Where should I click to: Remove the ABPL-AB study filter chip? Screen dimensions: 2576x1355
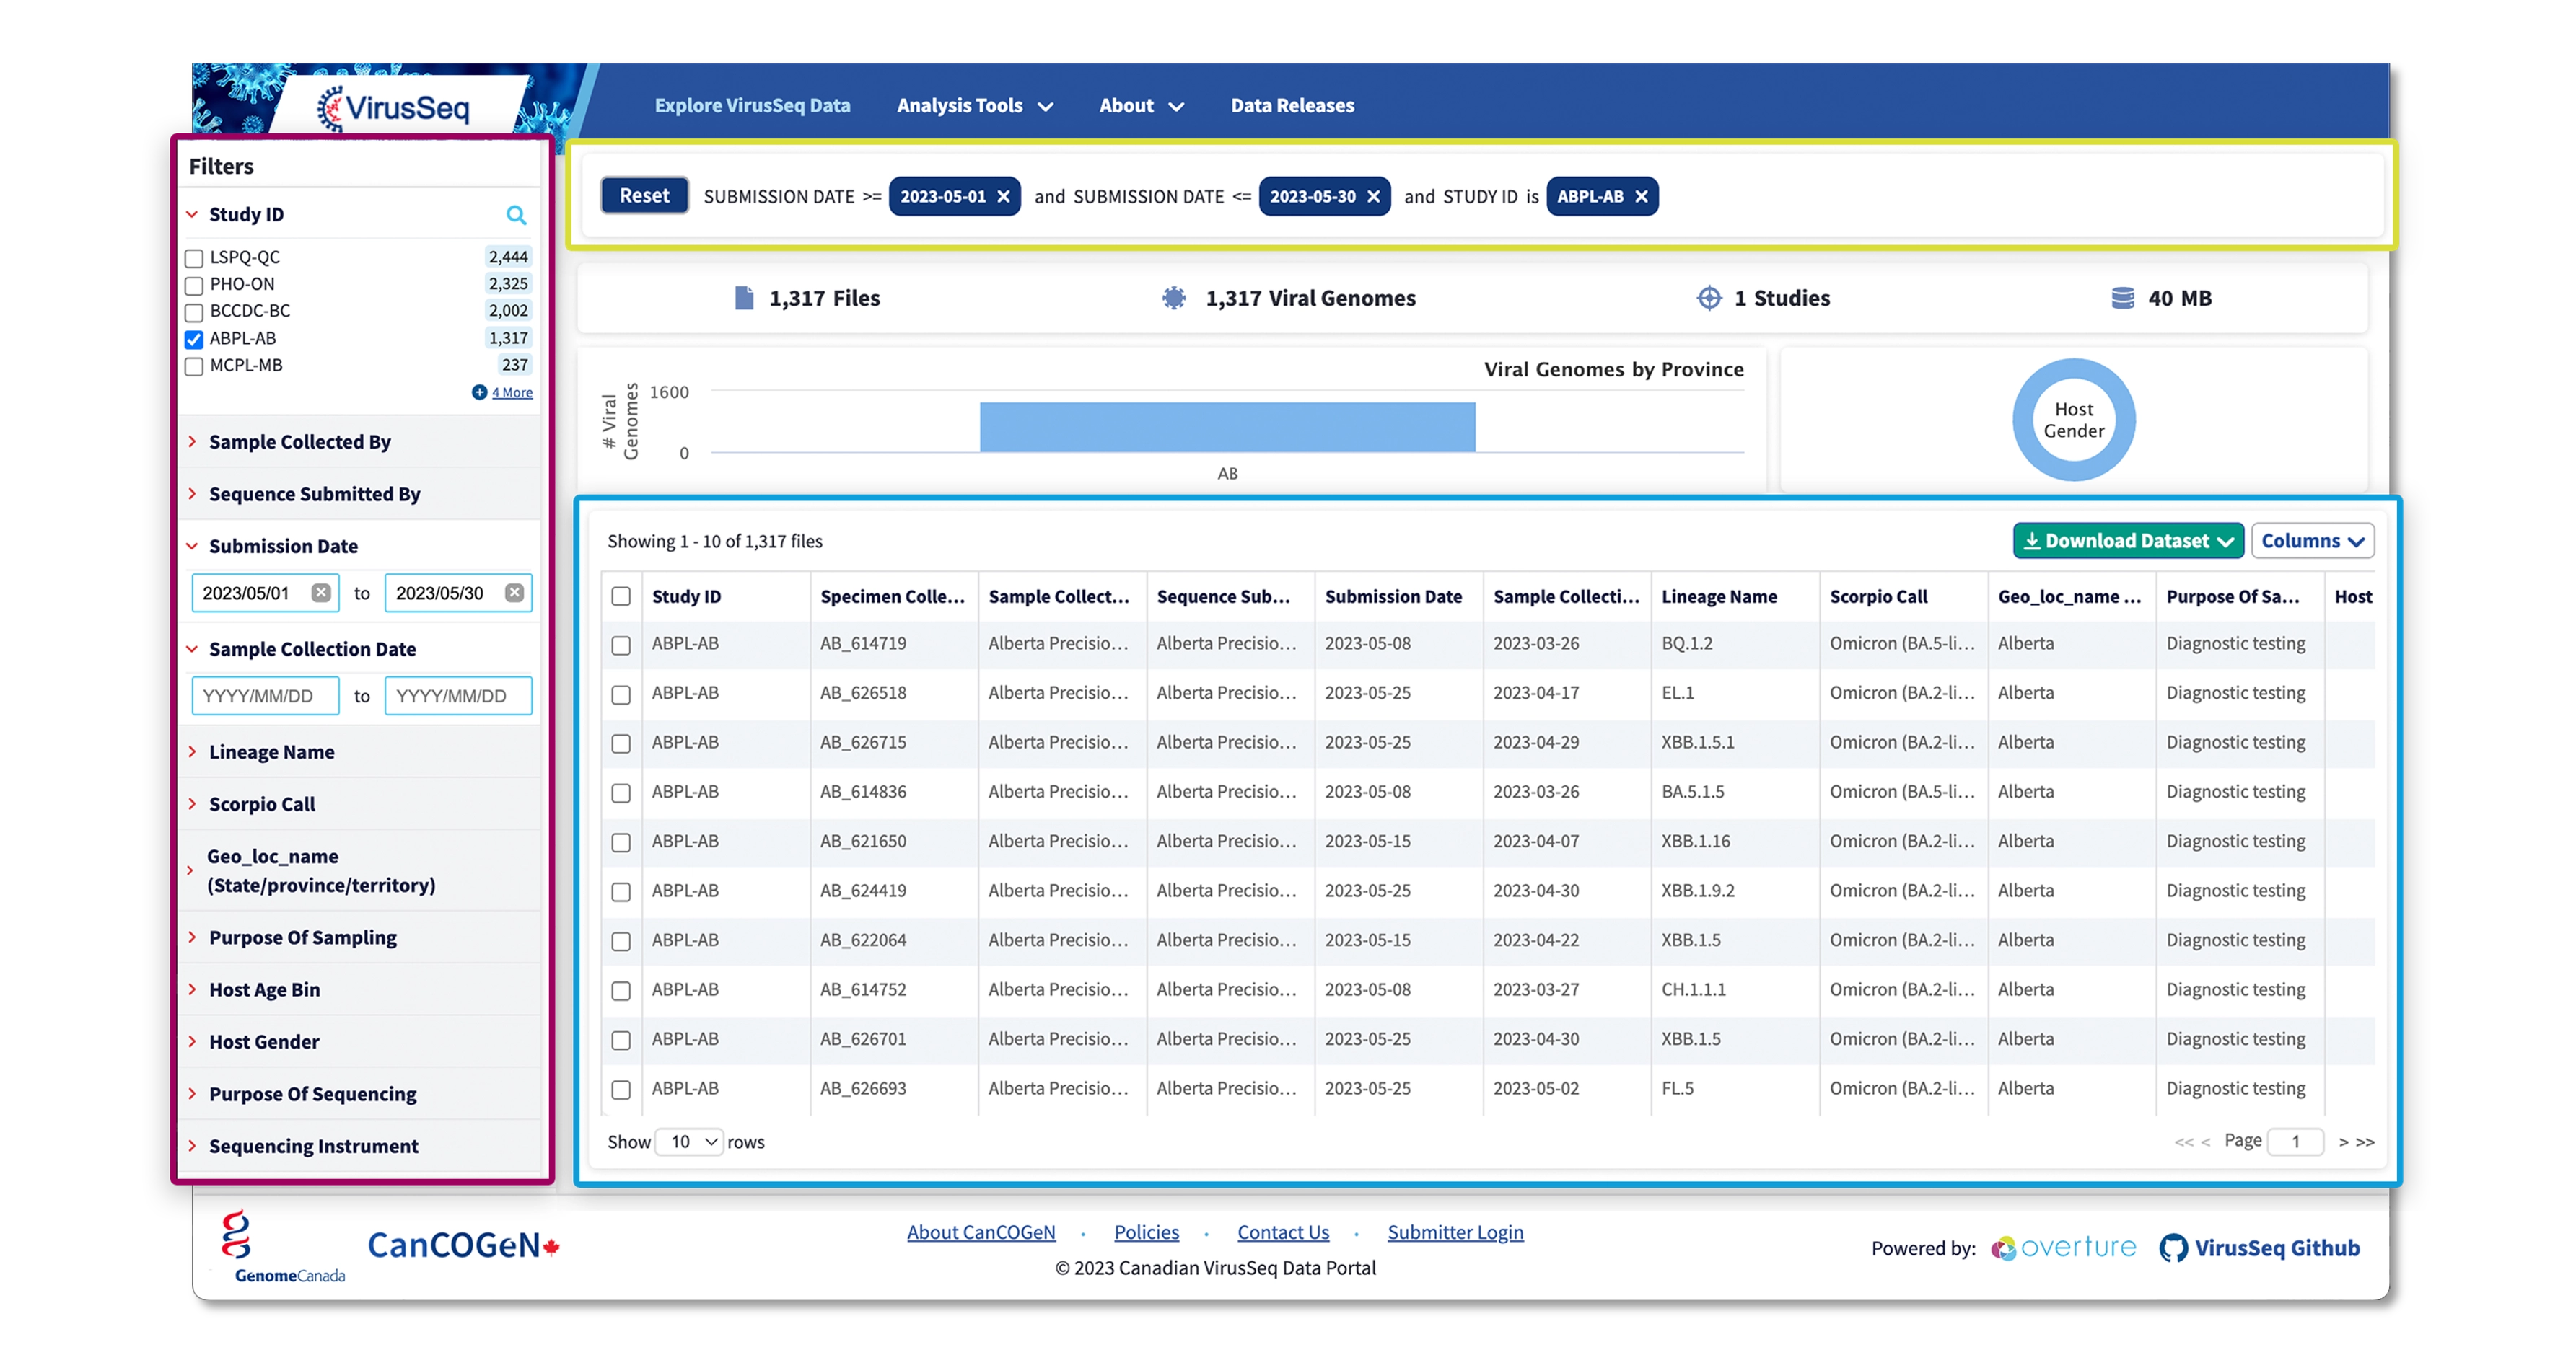[1641, 197]
